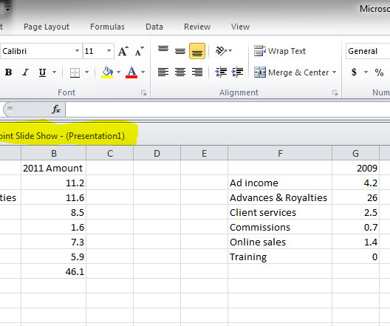Toggle the highlighted Bottom Align button
The height and width of the screenshot is (326, 390).
coord(197,51)
